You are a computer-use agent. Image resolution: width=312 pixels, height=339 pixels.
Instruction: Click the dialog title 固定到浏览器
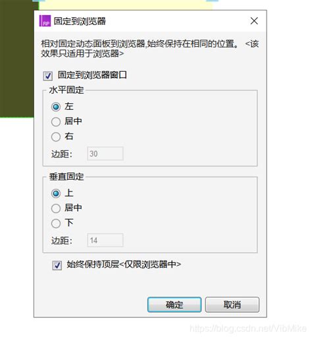coord(80,21)
